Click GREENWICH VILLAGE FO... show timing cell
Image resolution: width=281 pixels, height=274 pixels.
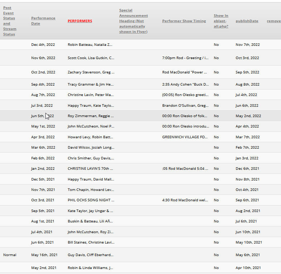click(184, 137)
